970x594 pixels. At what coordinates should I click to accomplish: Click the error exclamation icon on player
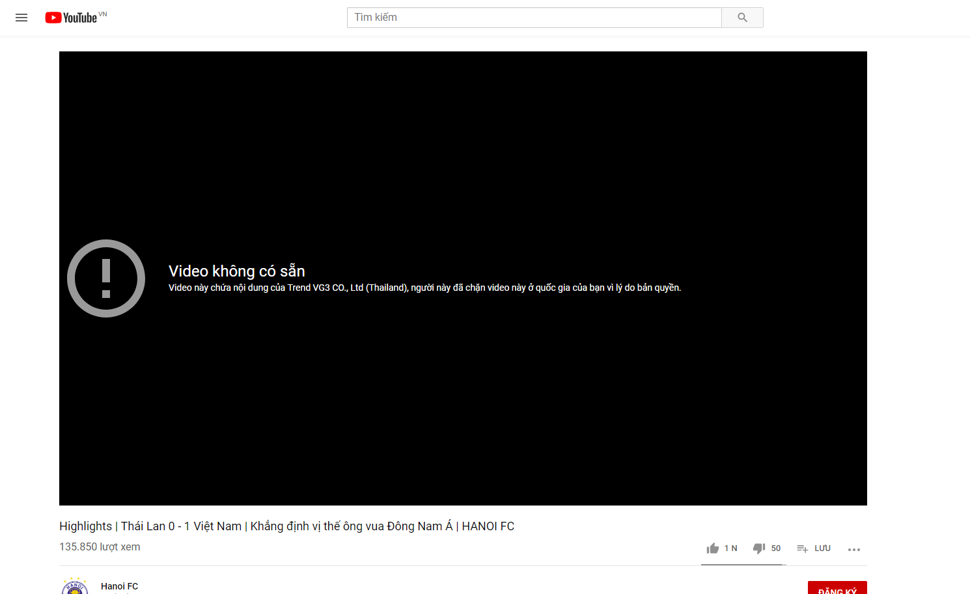(106, 278)
